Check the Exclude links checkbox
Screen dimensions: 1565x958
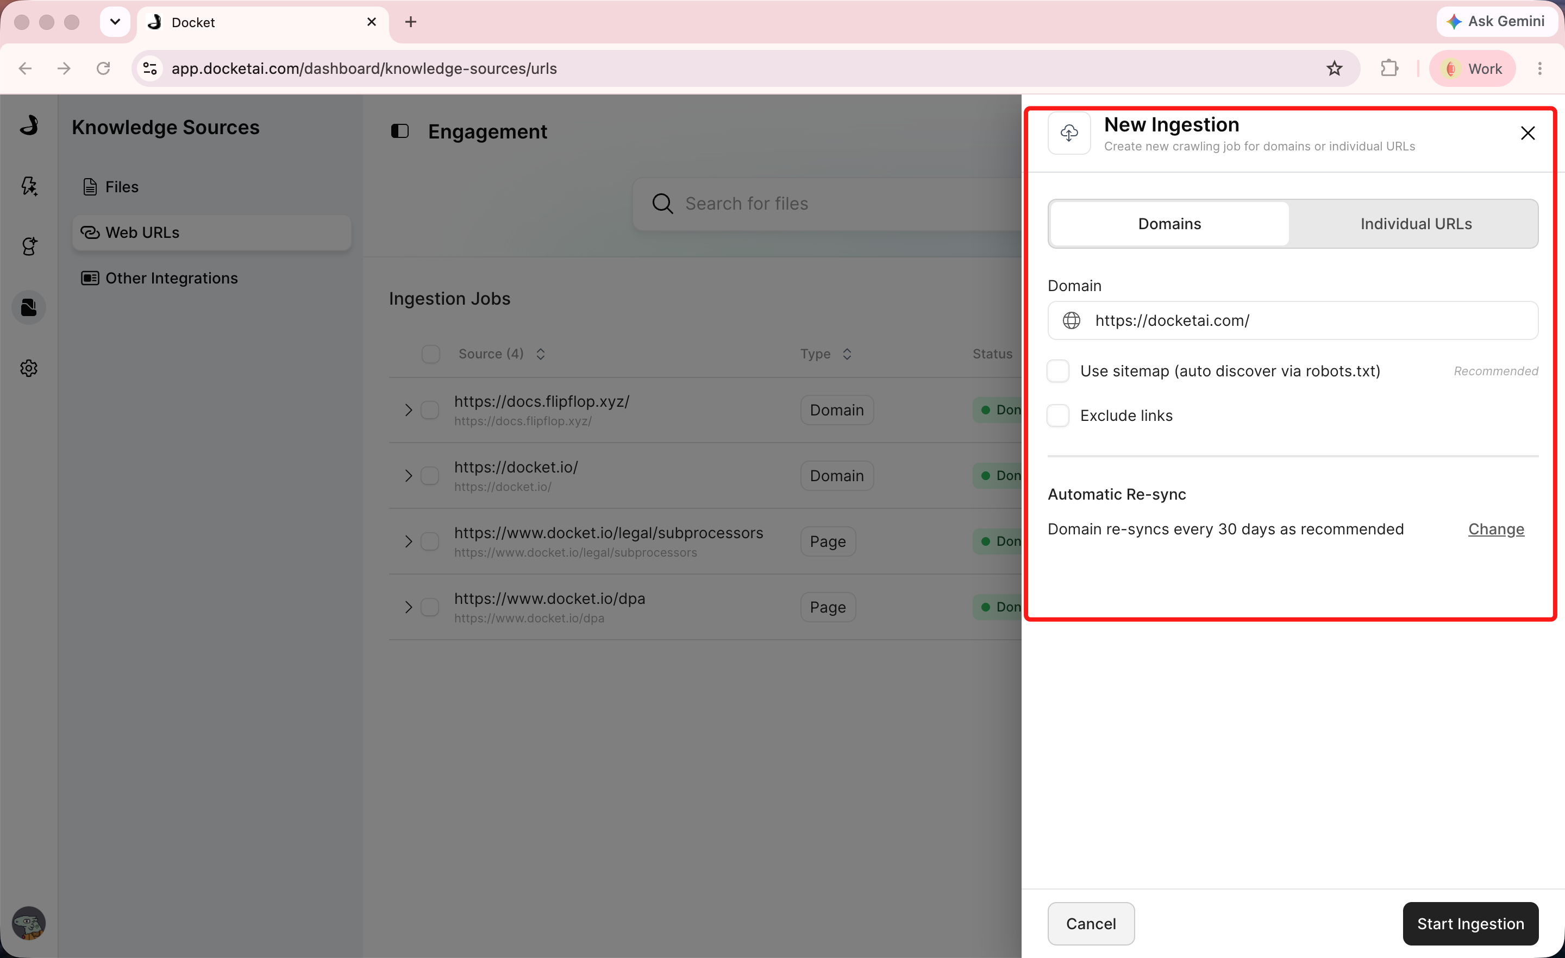[x=1058, y=416]
